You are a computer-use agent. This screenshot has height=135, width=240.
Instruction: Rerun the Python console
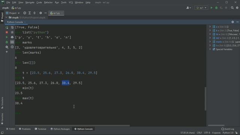pos(7,27)
